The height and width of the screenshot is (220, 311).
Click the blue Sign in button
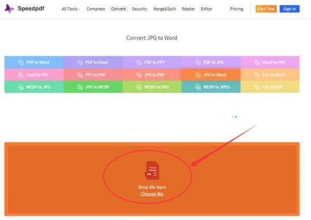[x=289, y=9]
